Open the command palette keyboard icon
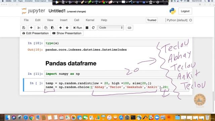215x121 pixels. [x=129, y=28]
